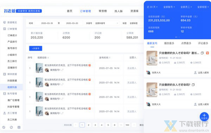Open the 近30天 dropdown in the blue panel
This screenshot has width=211, height=133.
coord(152,7)
